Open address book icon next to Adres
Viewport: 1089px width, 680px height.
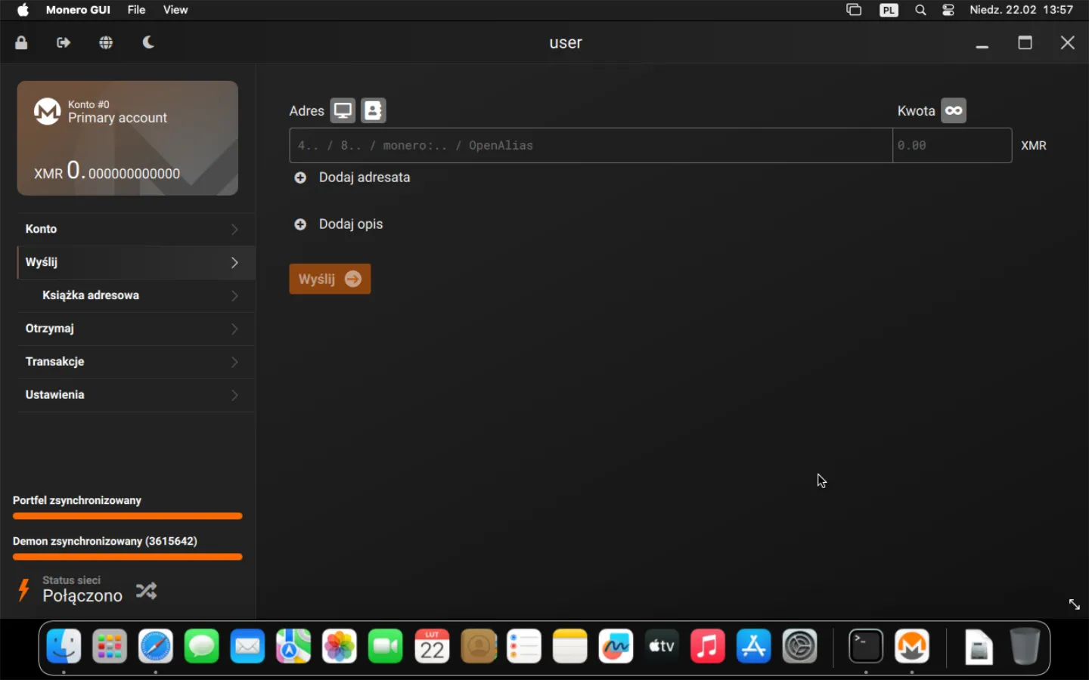(x=373, y=110)
